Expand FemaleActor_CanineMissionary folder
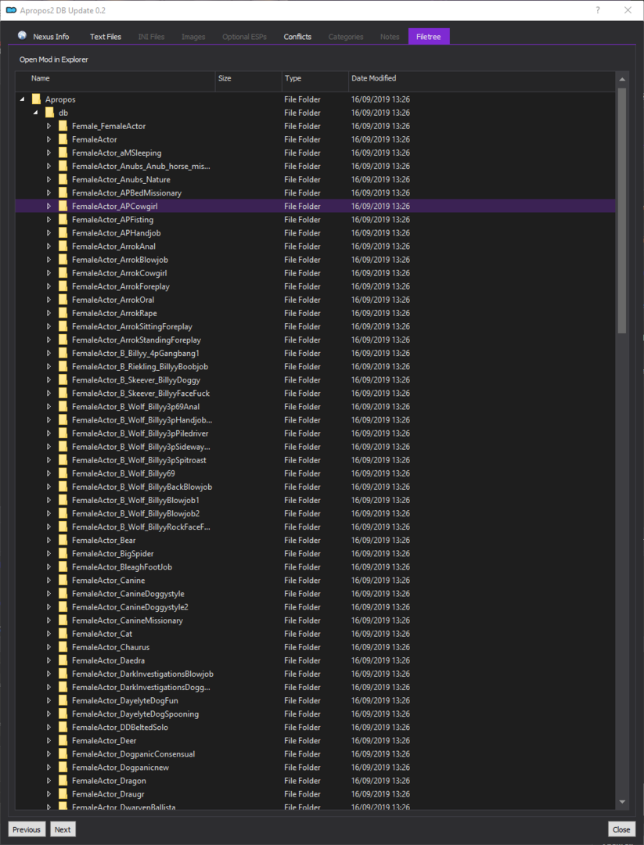 coord(49,620)
